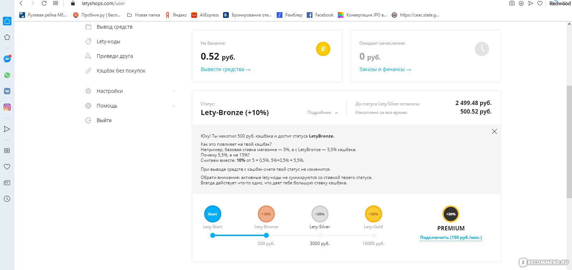Close the LetyBronze status info panel
Image resolution: width=572 pixels, height=270 pixels.
point(494,131)
